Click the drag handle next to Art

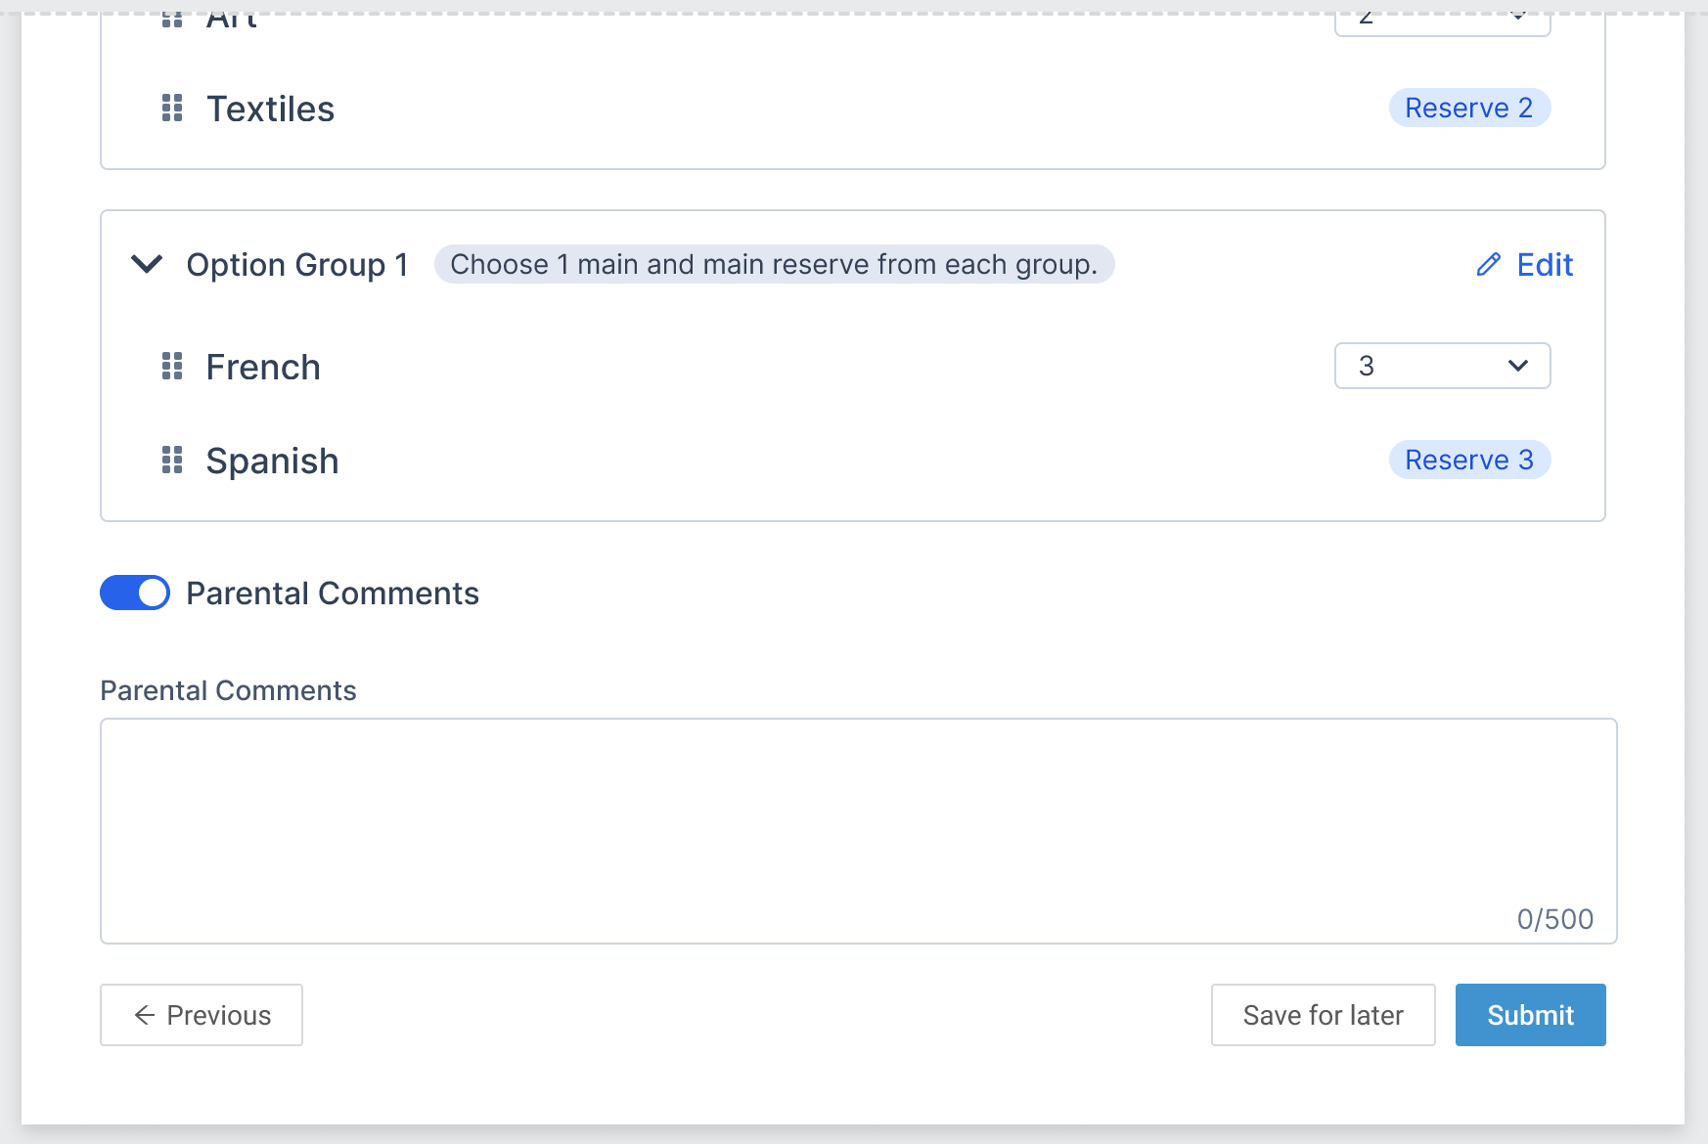(x=171, y=14)
